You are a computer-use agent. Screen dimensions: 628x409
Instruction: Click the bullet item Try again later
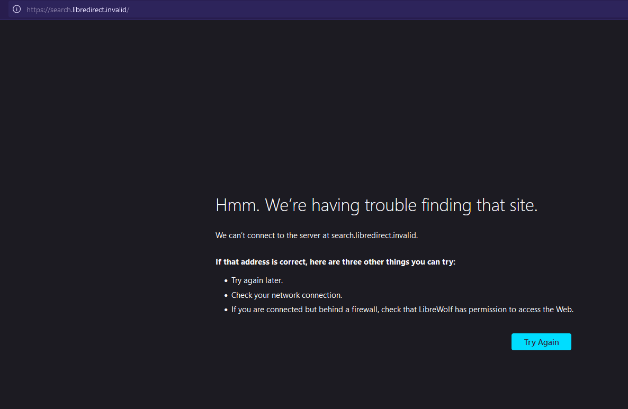[x=257, y=280]
